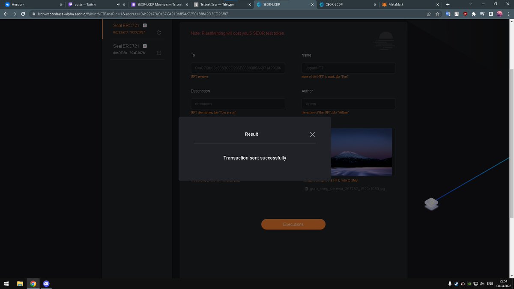Click the Author field containing Artem
514x289 pixels.
[x=349, y=104]
